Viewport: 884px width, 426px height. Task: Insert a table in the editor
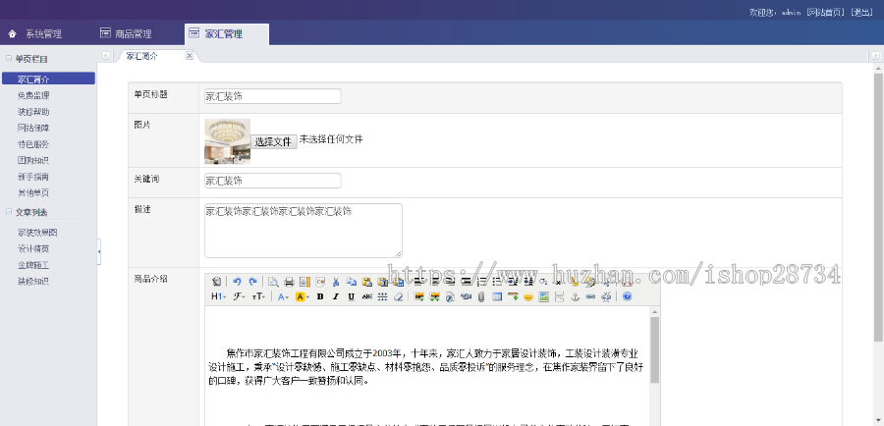click(497, 297)
